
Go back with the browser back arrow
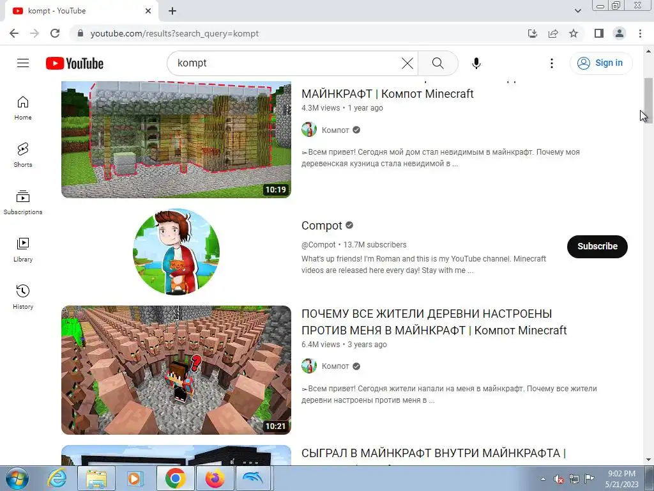(14, 33)
